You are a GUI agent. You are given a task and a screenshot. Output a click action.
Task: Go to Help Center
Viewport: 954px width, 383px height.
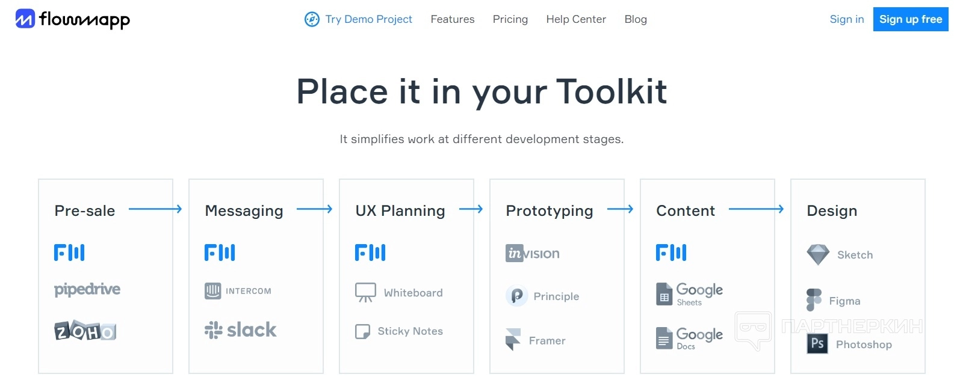click(x=576, y=19)
